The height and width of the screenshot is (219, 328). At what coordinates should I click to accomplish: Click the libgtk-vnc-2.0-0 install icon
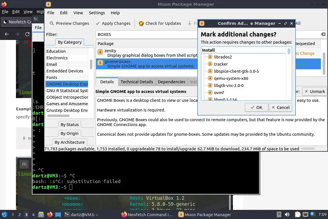point(210,85)
